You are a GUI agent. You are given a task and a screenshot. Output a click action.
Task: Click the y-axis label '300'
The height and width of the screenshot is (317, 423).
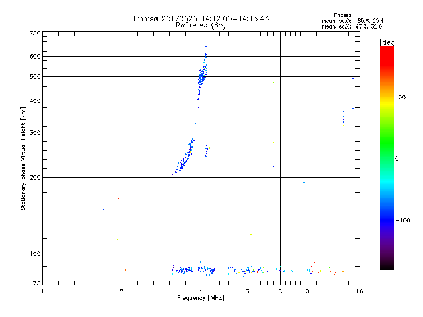coord(35,133)
